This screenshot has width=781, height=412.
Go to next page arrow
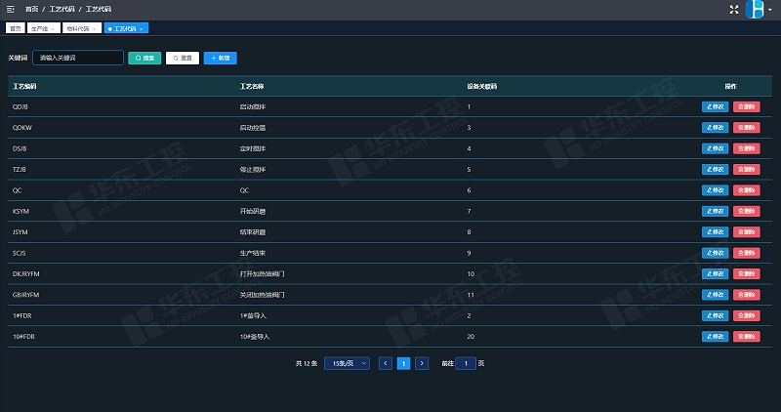pos(422,363)
